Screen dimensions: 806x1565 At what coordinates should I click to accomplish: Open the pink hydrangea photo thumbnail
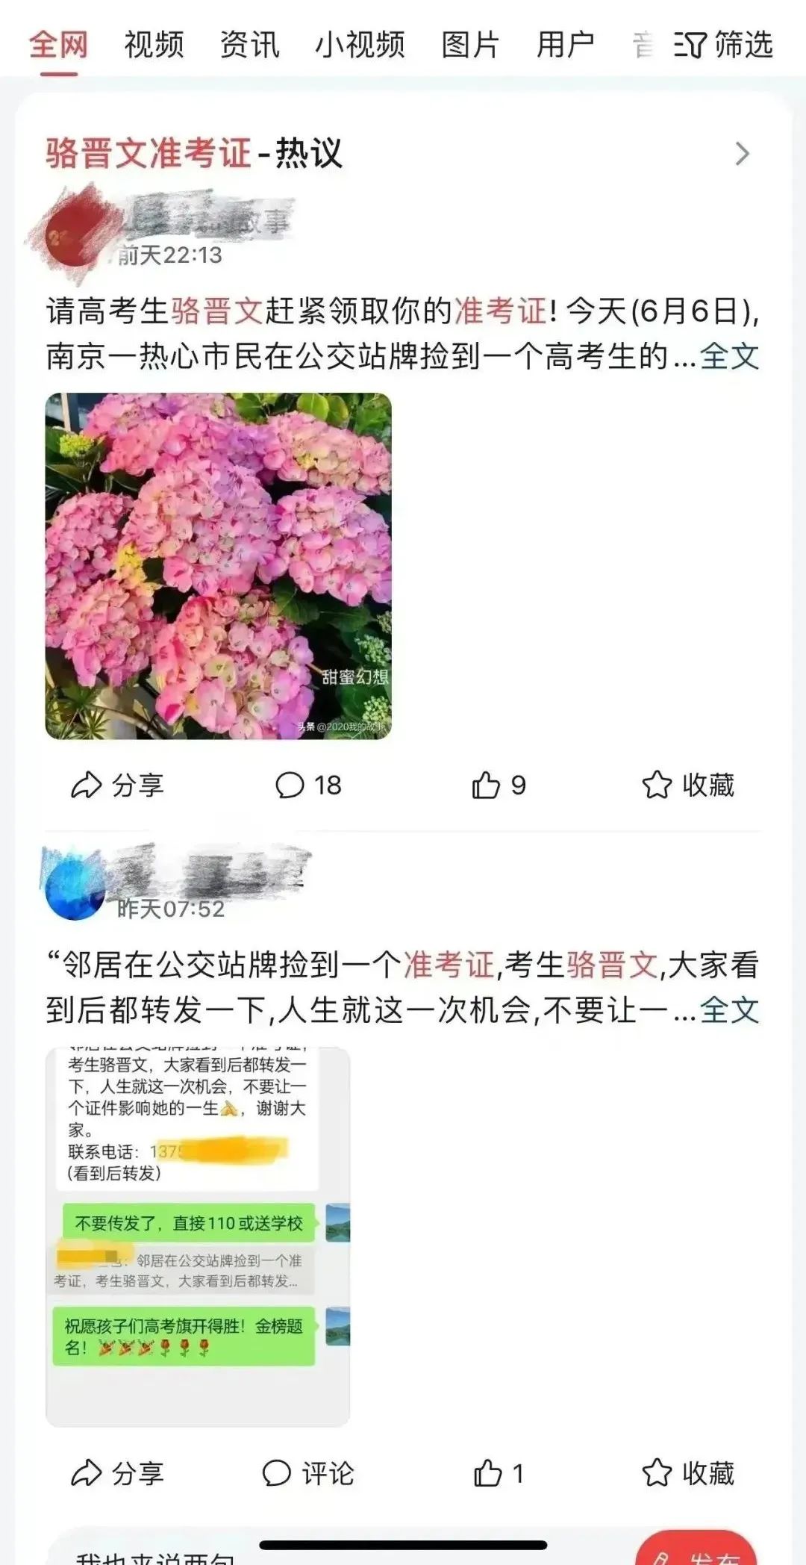(218, 566)
